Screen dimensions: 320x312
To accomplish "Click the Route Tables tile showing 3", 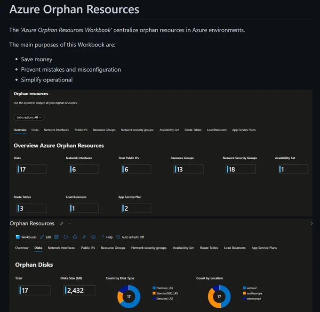I will coord(32,208).
